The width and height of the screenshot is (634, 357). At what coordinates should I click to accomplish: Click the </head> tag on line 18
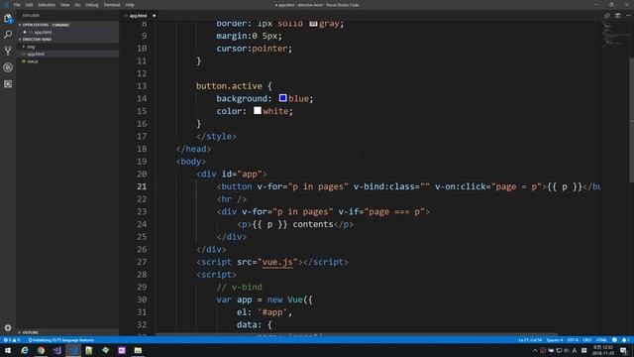pos(193,149)
